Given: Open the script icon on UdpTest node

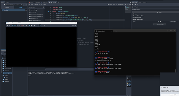Looking at the screenshot, I should 26,10.
